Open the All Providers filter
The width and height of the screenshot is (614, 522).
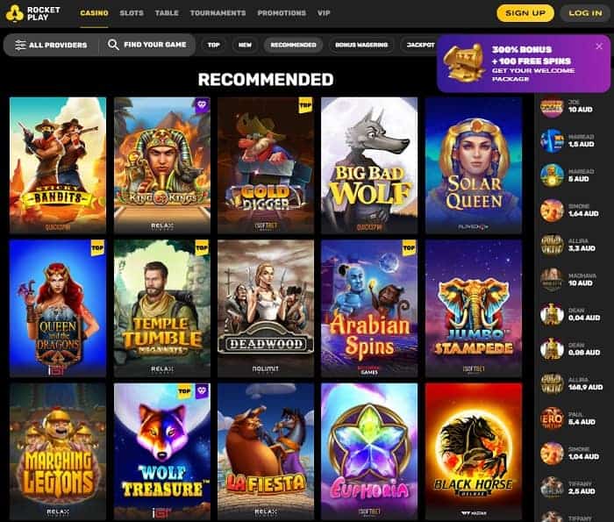click(51, 45)
